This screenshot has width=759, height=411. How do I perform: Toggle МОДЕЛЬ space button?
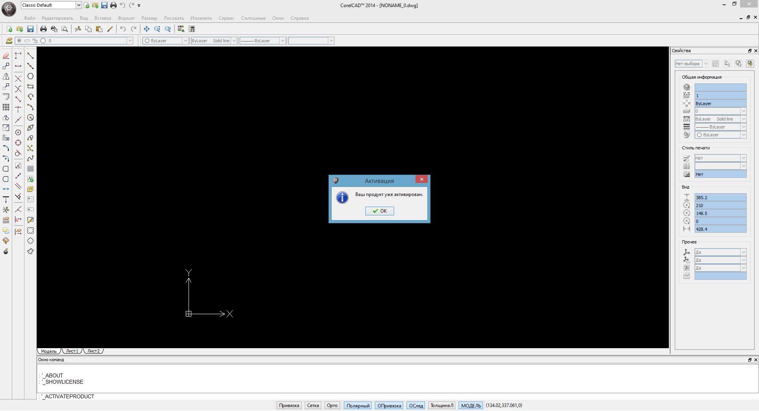pyautogui.click(x=471, y=405)
